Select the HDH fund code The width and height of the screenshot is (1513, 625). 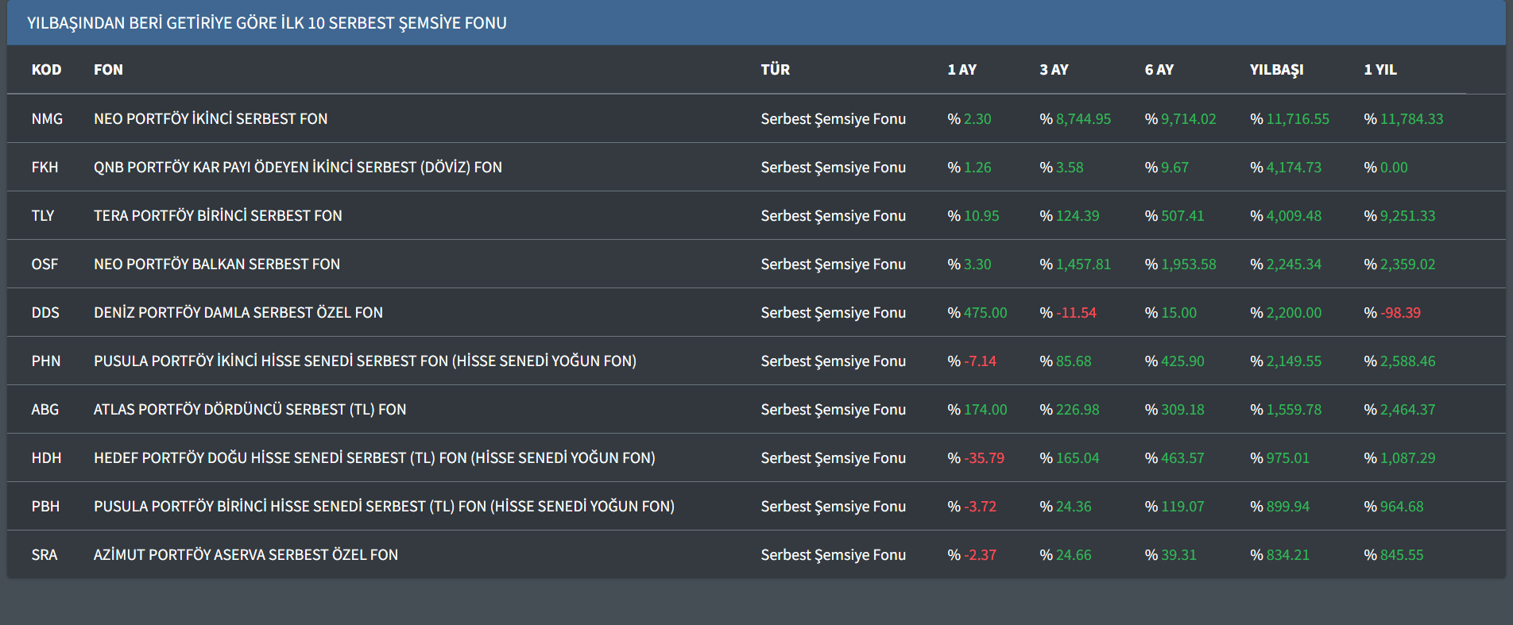46,458
